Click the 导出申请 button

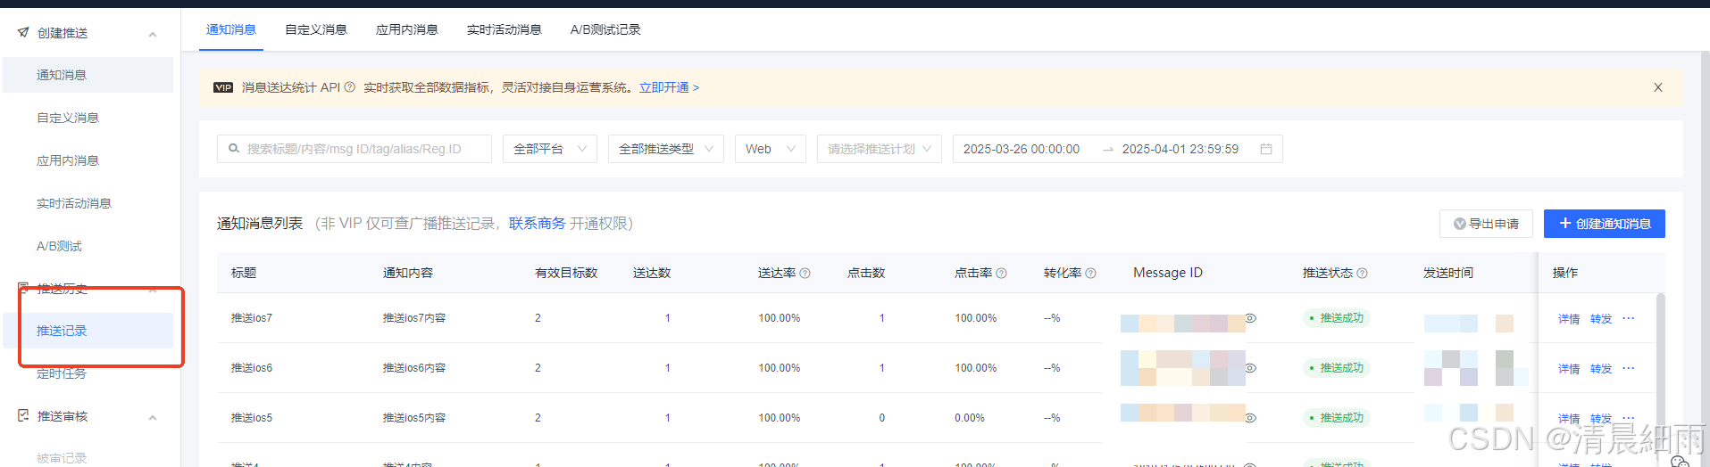pos(1486,224)
